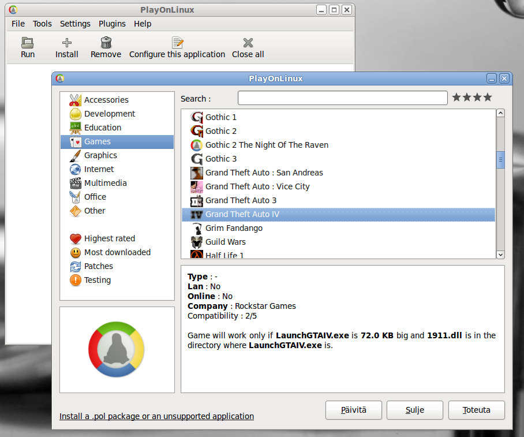
Task: Click the Remove trash icon
Action: coord(106,43)
